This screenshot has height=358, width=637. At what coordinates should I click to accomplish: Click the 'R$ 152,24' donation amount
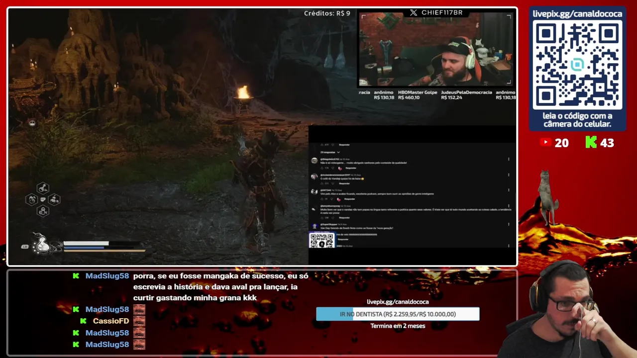(451, 97)
